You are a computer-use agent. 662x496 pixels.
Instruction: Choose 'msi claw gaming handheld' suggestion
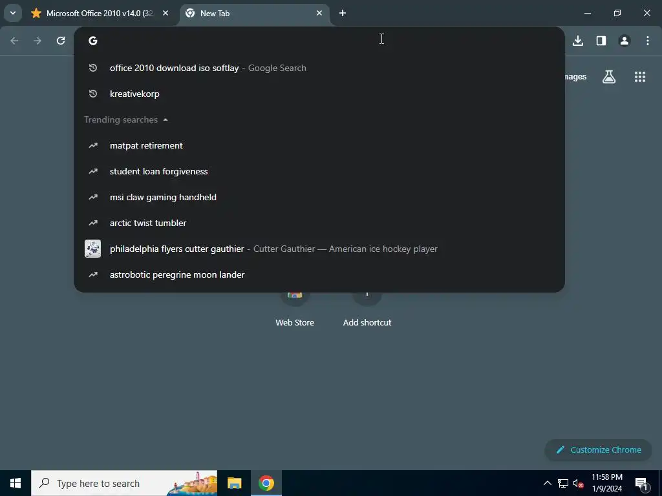[319, 197]
